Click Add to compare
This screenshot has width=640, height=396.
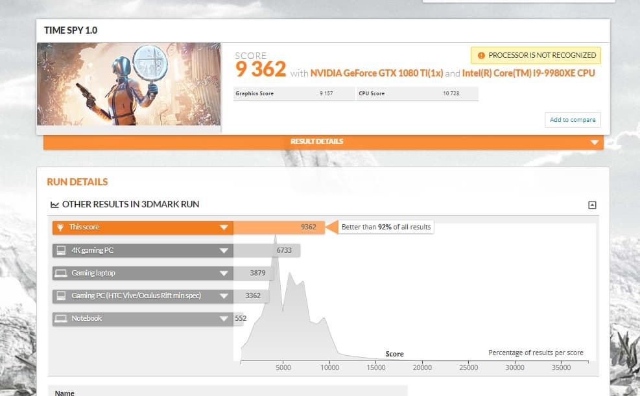572,120
